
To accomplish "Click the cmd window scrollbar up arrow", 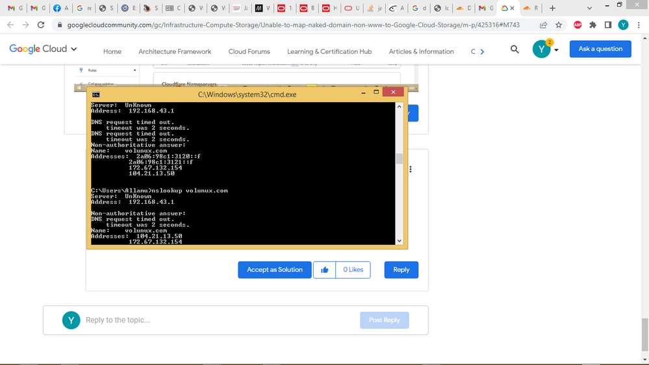I will pyautogui.click(x=399, y=107).
